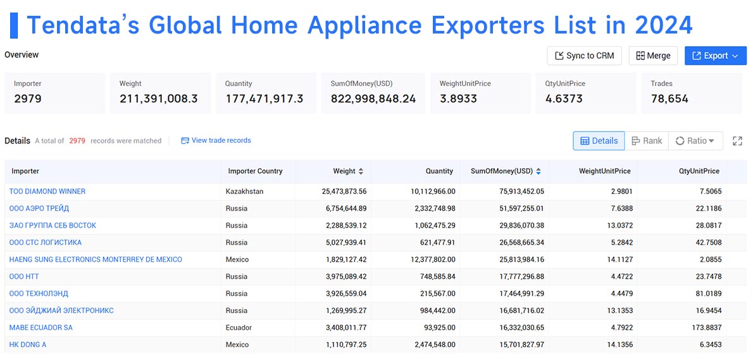Open importer ООО АЭРО ТРЕЙД
The image size is (753, 354).
39,209
